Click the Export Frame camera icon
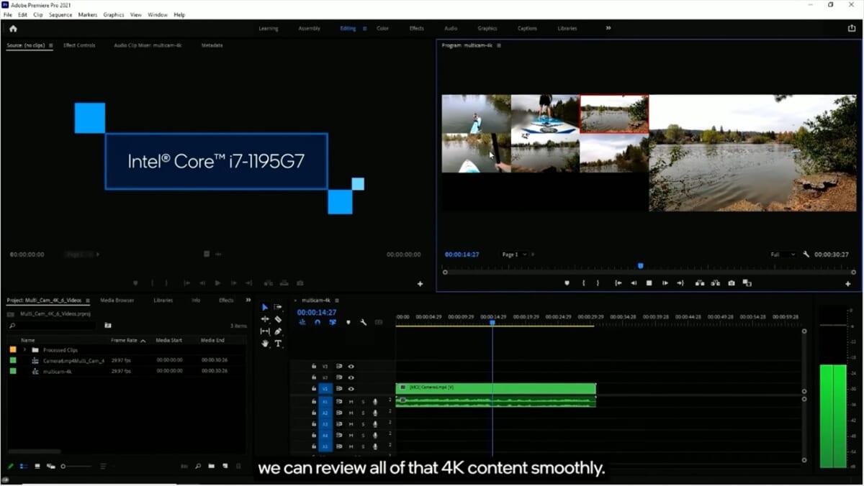Screen dimensions: 864x486 click(x=732, y=283)
